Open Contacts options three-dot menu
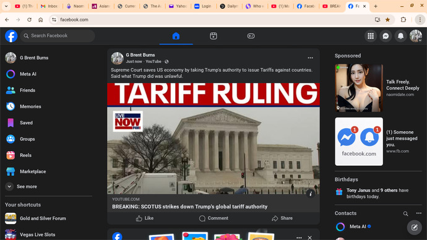 (419, 213)
